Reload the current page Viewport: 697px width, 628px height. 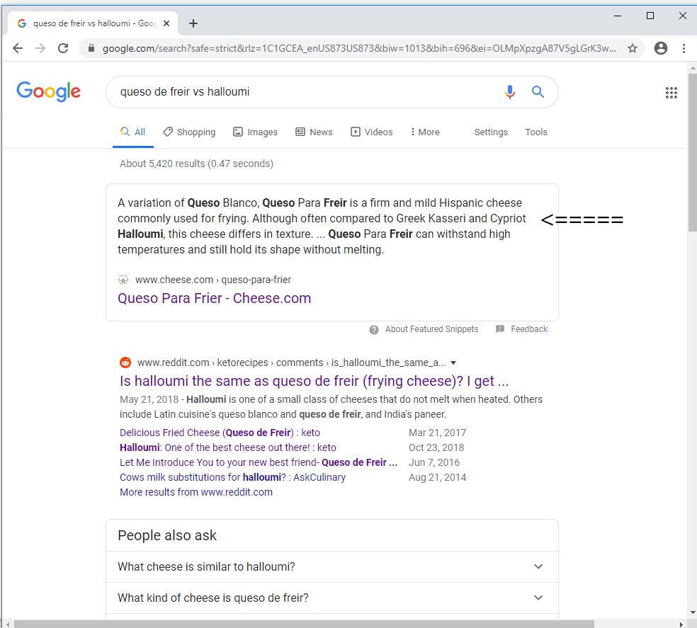[63, 48]
